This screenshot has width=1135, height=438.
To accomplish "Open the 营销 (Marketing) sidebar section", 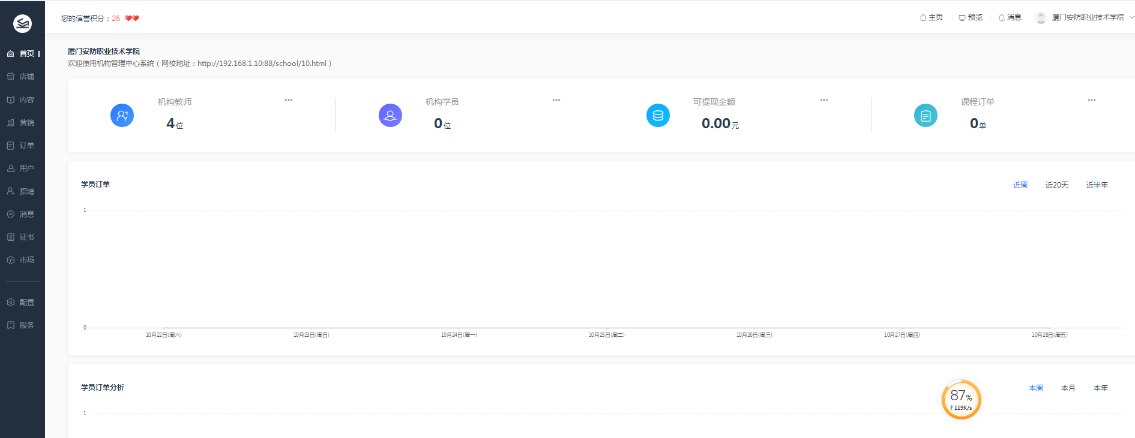I will 21,123.
